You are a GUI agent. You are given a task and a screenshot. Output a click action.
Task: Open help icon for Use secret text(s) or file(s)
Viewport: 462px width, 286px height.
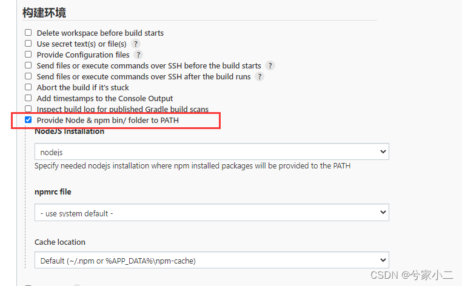point(136,44)
